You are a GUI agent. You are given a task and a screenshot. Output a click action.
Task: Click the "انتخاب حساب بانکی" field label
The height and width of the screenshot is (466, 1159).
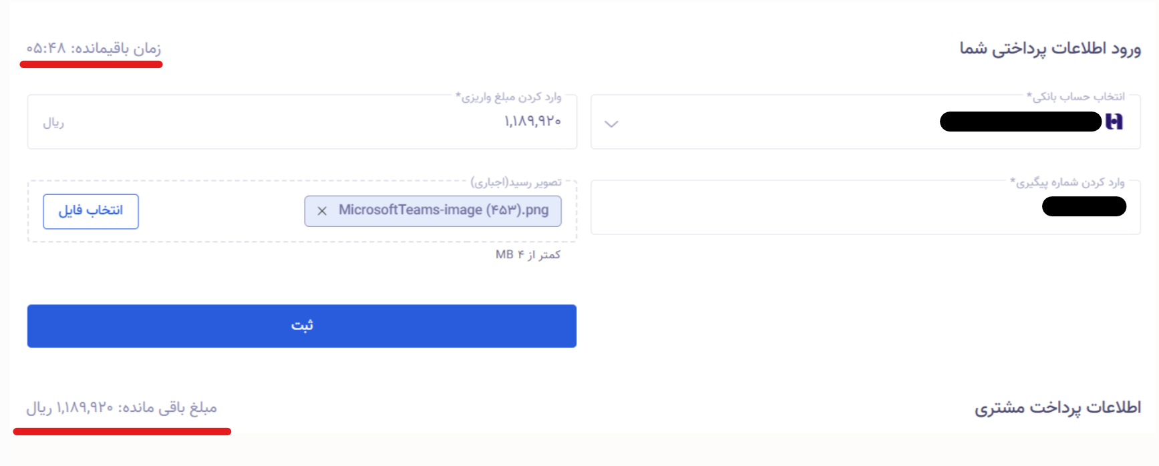coord(1075,97)
